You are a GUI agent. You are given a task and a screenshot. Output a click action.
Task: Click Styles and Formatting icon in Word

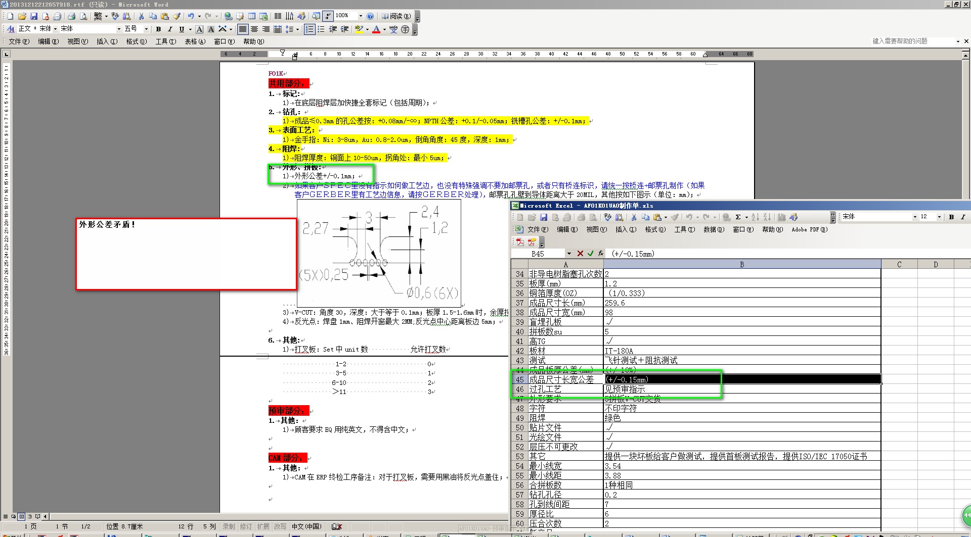[11, 29]
